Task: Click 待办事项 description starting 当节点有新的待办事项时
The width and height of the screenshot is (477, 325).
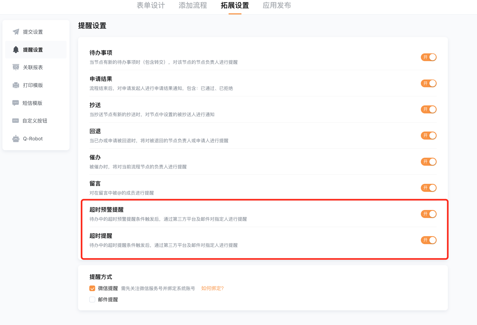Action: (x=163, y=62)
